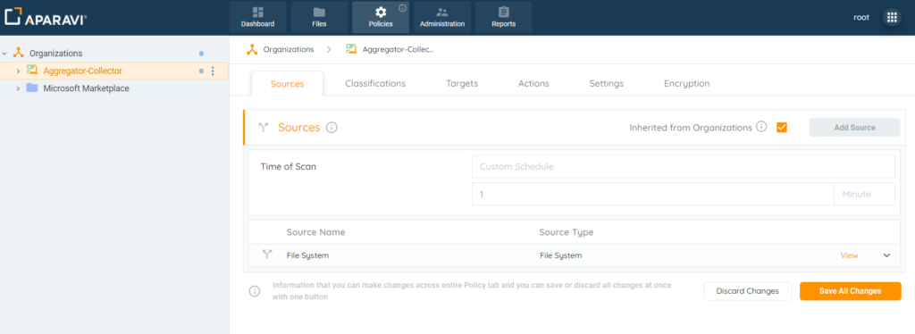Click the File System source name

click(x=307, y=255)
